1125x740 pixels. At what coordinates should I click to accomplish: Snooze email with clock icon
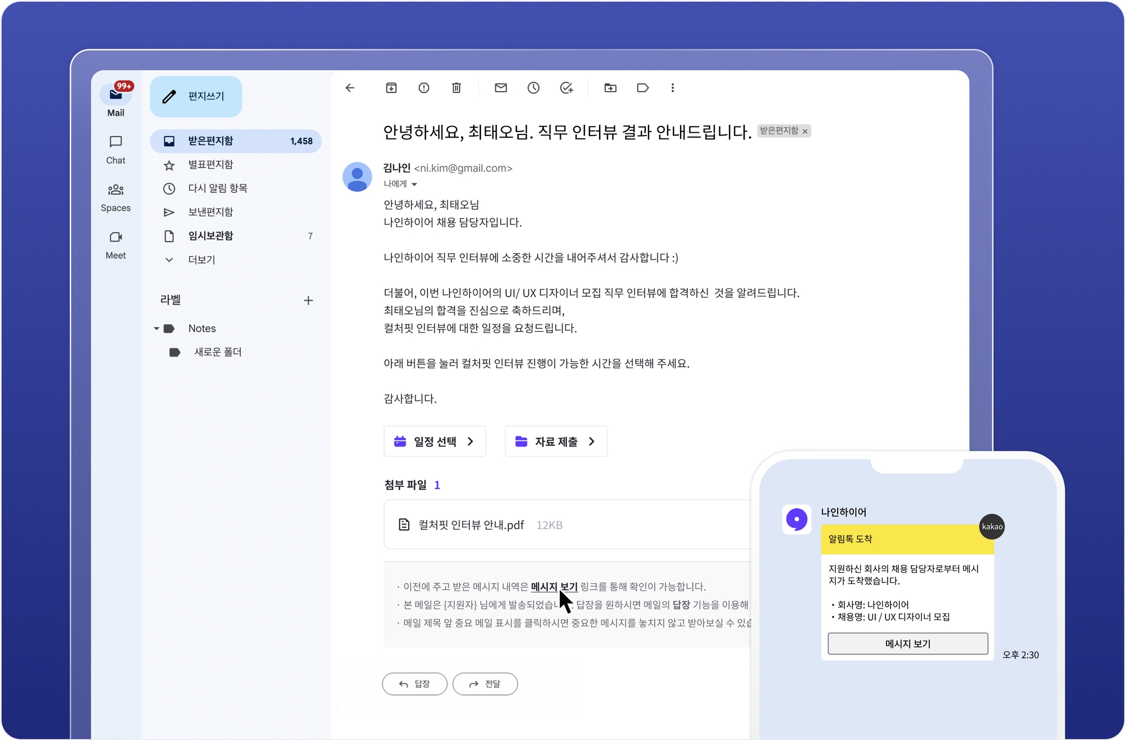click(x=533, y=88)
